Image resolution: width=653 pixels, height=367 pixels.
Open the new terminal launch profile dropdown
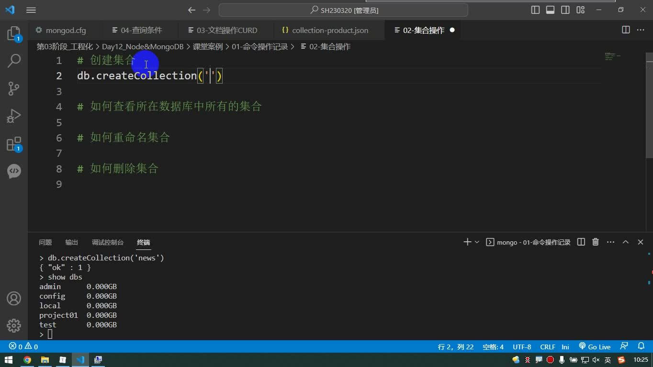(477, 242)
